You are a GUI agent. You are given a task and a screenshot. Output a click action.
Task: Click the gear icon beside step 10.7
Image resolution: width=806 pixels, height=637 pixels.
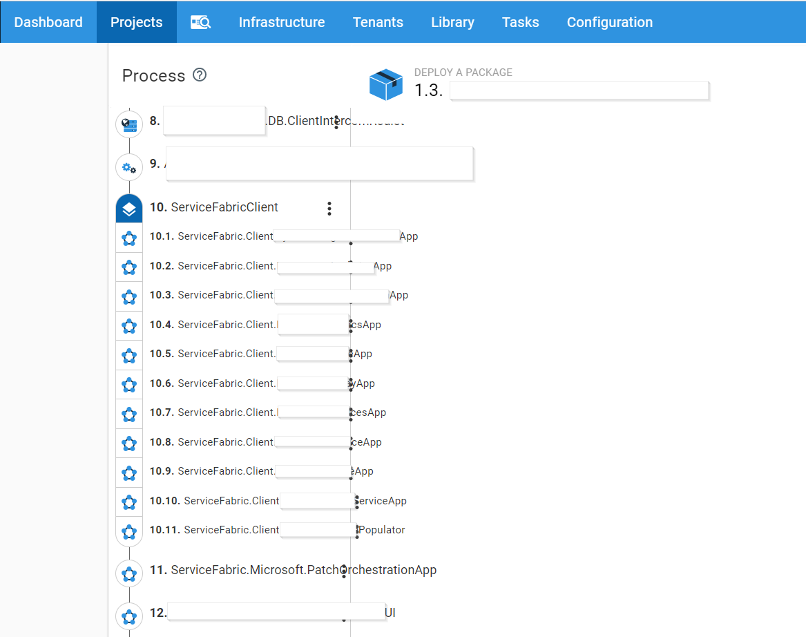pyautogui.click(x=128, y=414)
